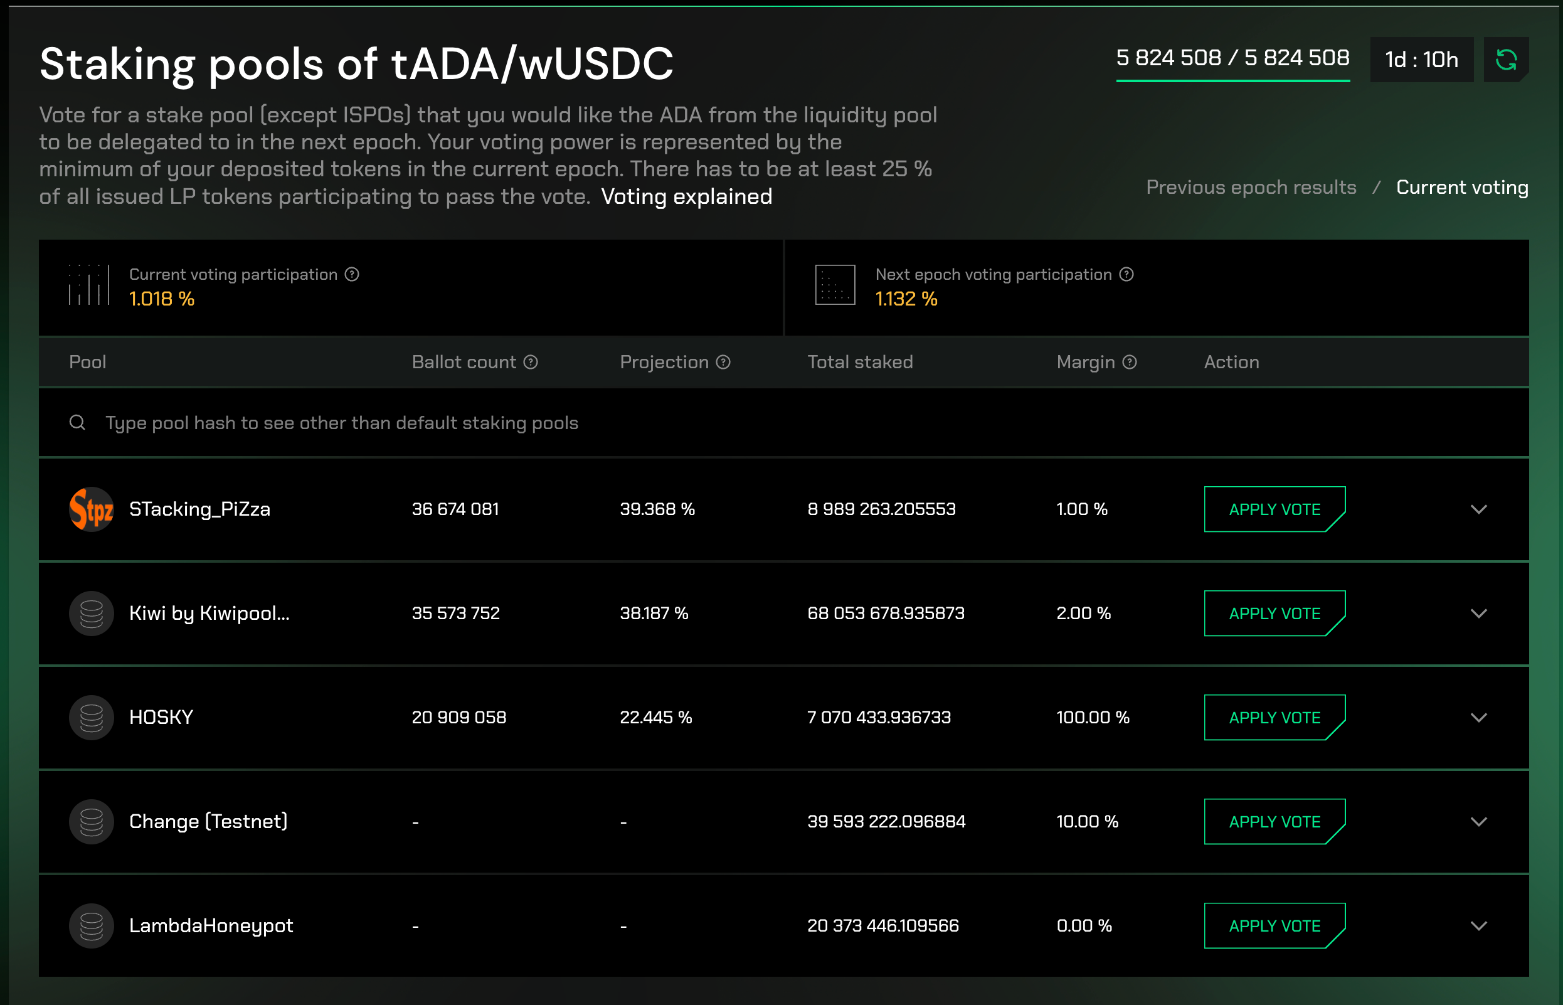Click the 1d : 10h countdown timer

pos(1421,60)
